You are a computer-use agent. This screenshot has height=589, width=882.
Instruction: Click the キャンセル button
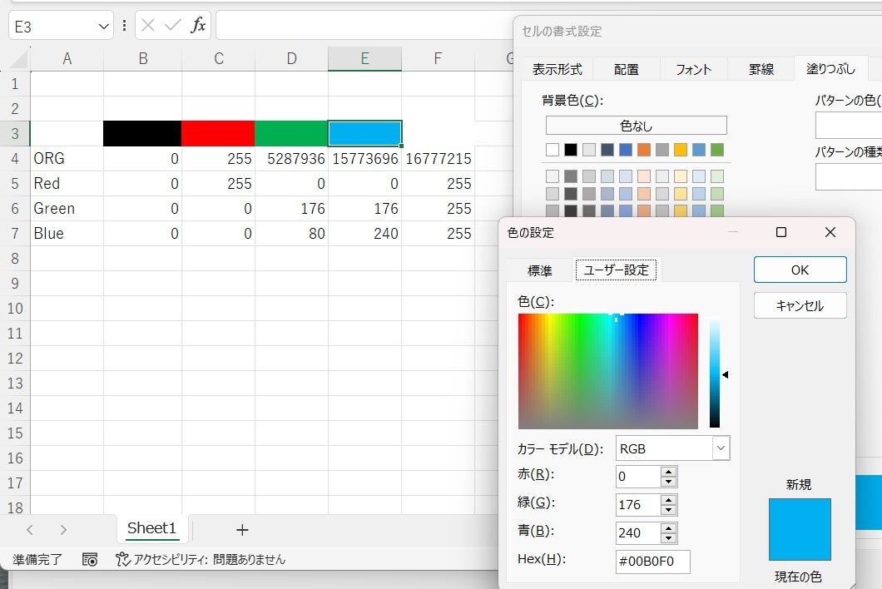800,305
